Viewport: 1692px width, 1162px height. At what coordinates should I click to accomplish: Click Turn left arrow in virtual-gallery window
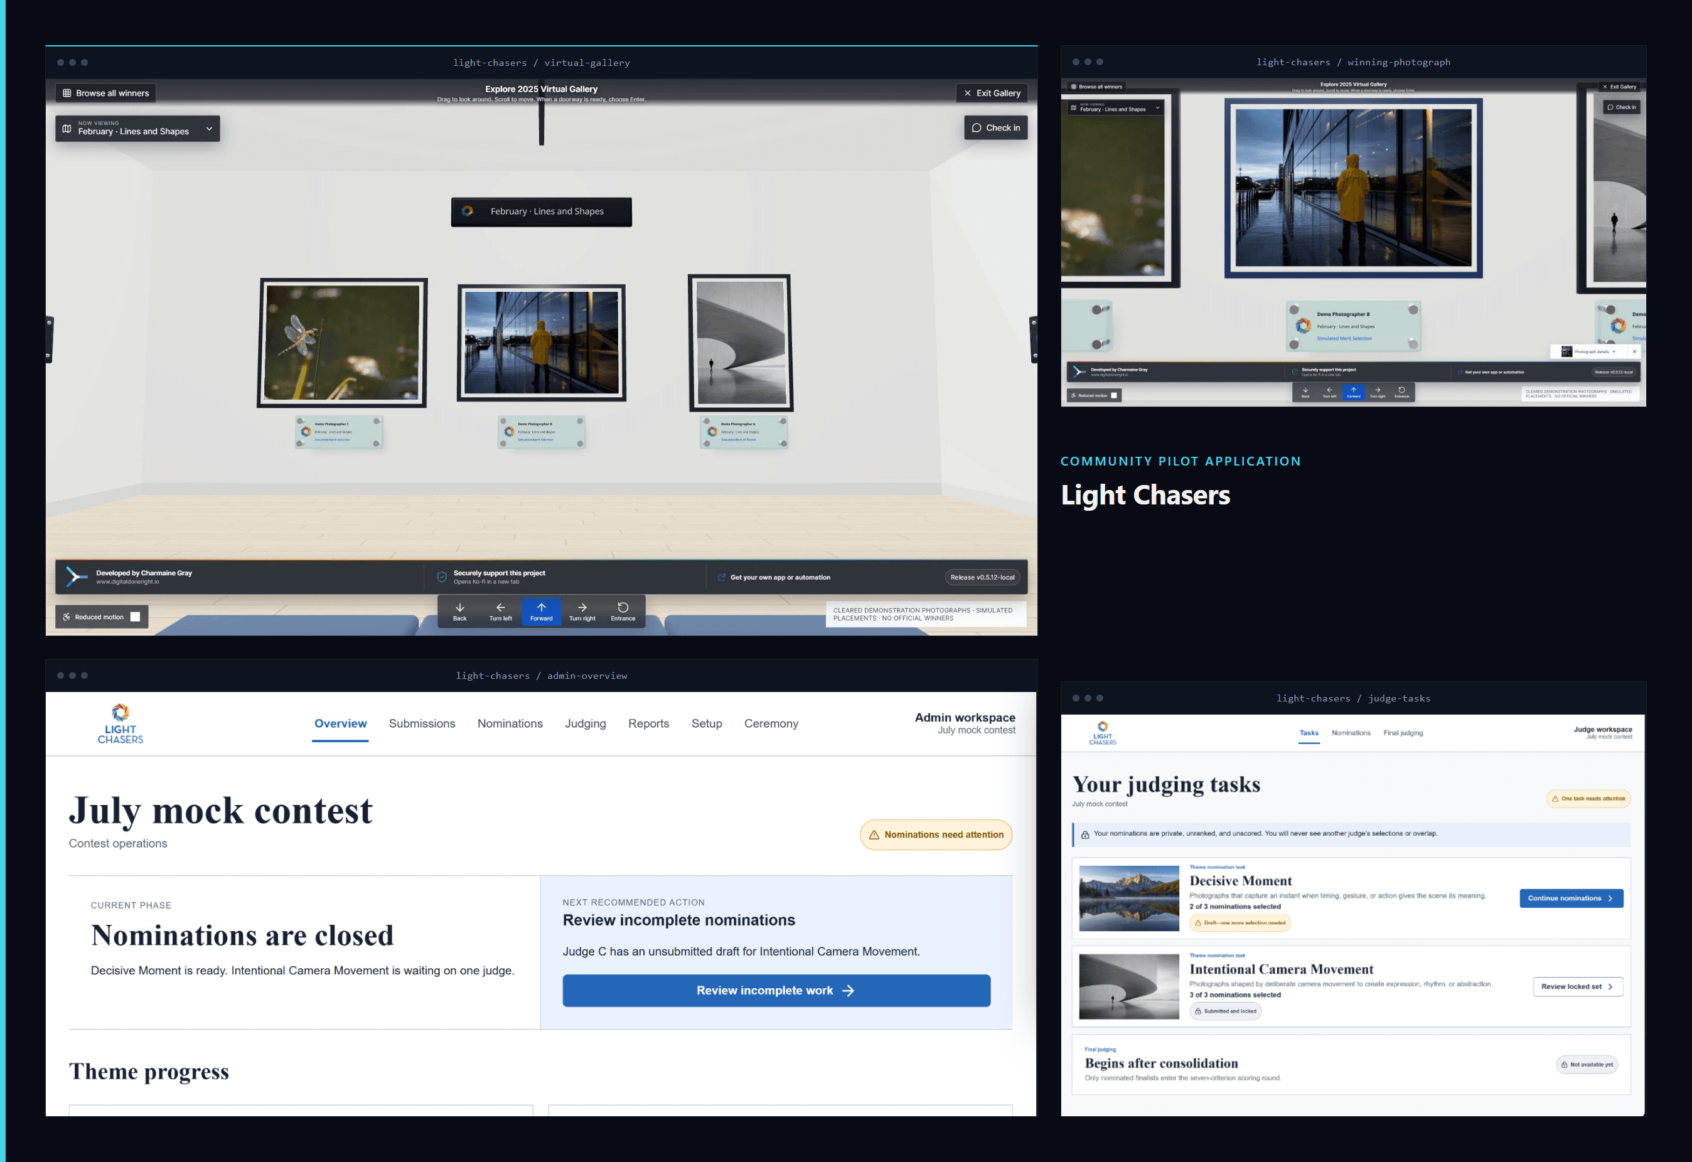pyautogui.click(x=500, y=612)
